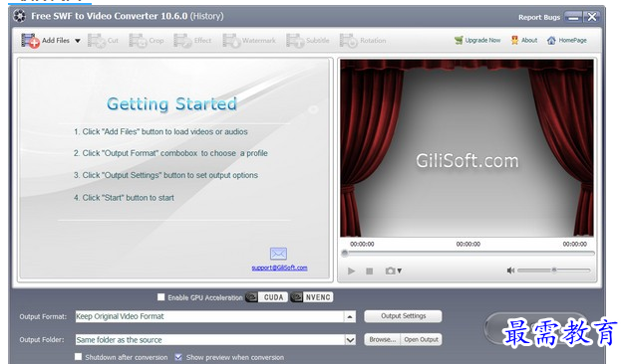Select the Cut tool
The width and height of the screenshot is (626, 364).
tap(103, 40)
